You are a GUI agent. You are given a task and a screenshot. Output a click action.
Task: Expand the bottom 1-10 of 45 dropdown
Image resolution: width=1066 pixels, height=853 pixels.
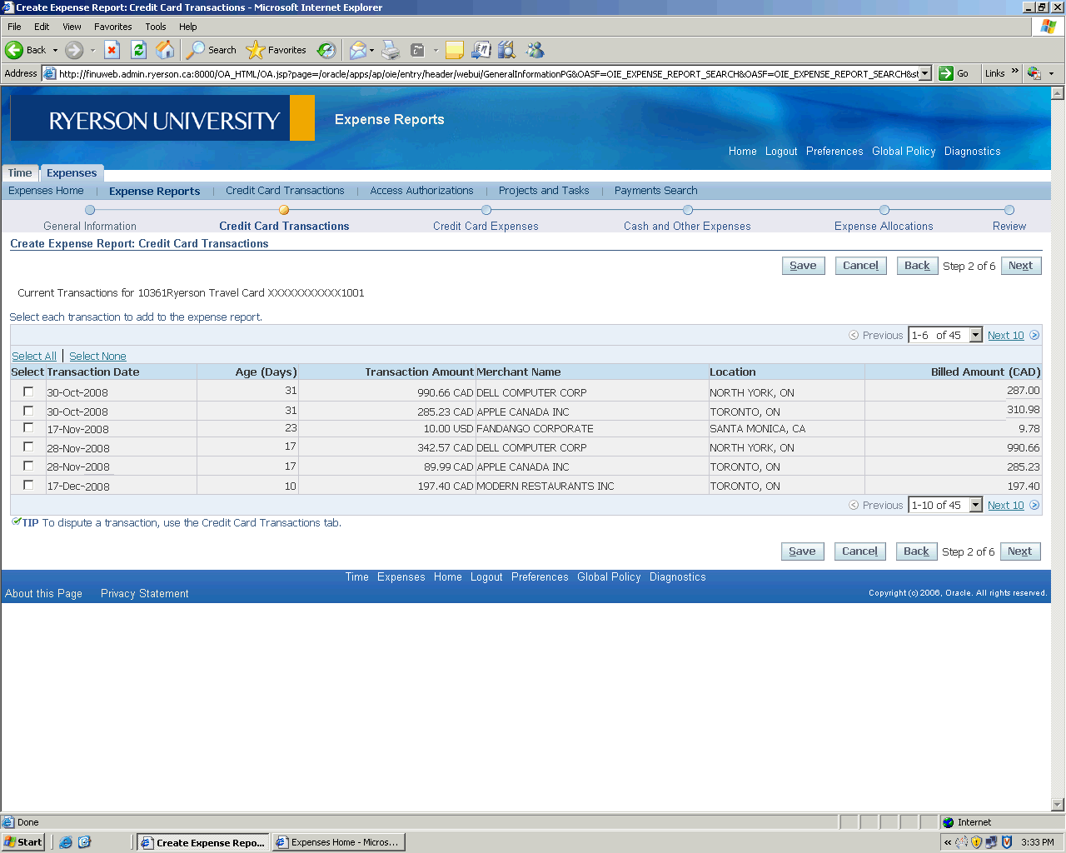pyautogui.click(x=975, y=505)
